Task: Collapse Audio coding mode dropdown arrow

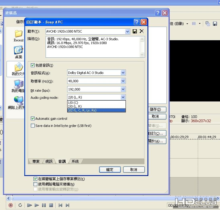Action: click(123, 97)
